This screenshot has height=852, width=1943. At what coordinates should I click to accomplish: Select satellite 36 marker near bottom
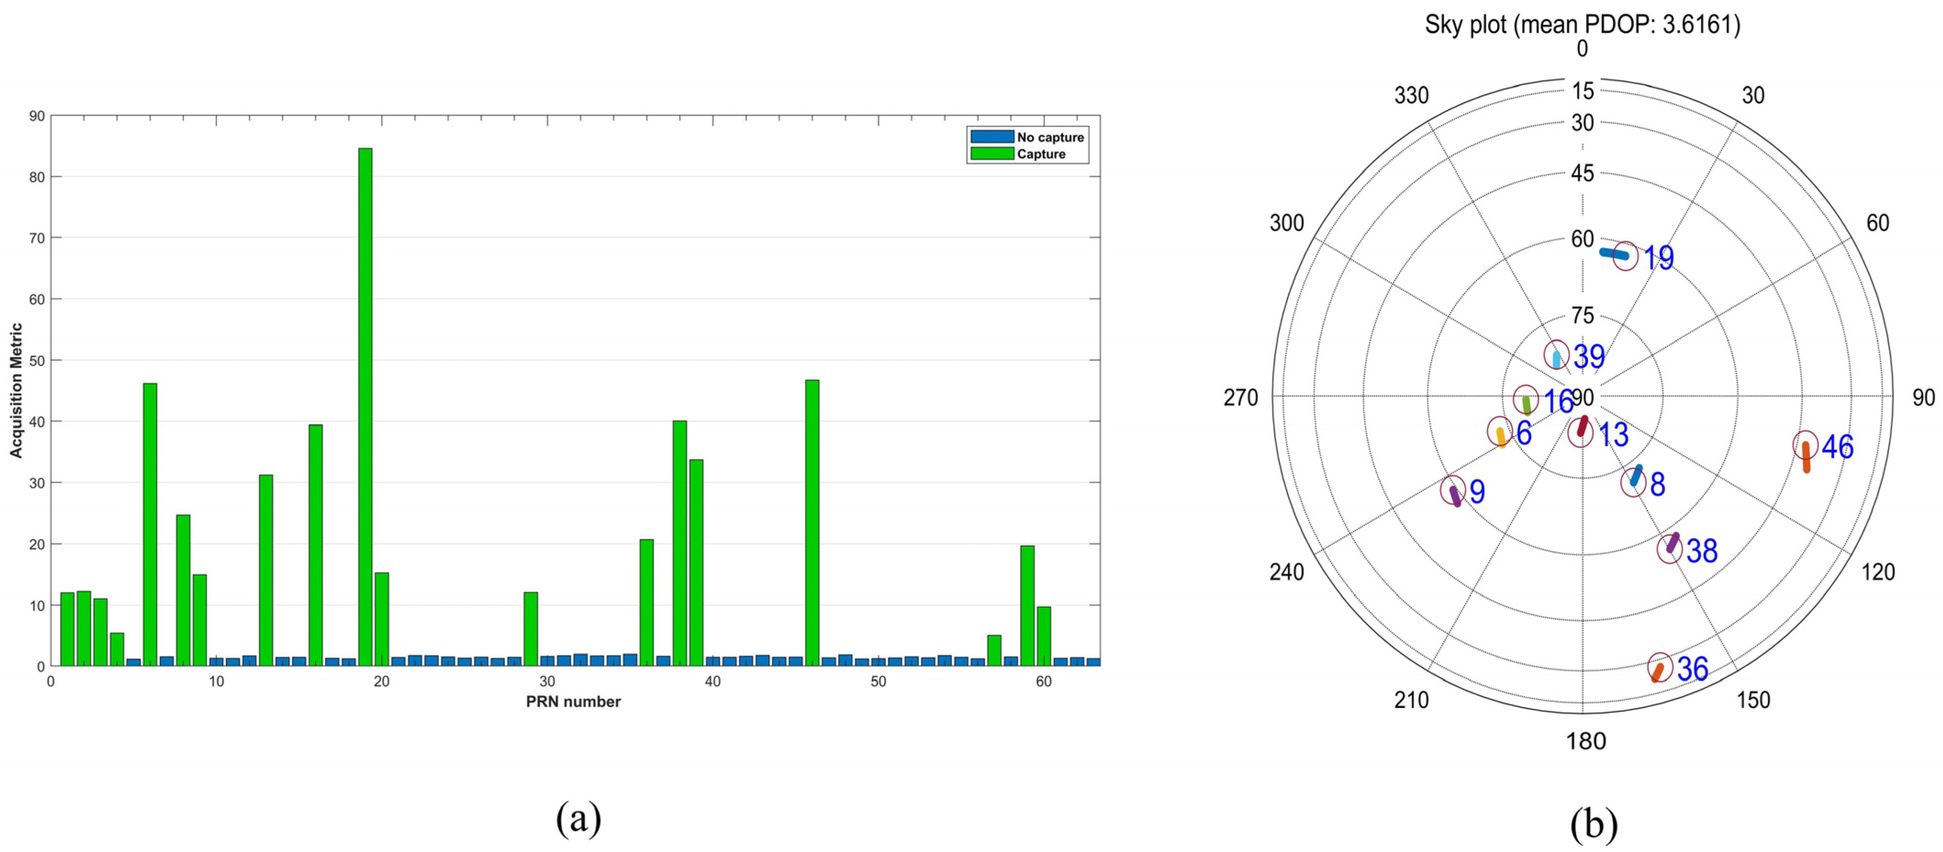1660,667
